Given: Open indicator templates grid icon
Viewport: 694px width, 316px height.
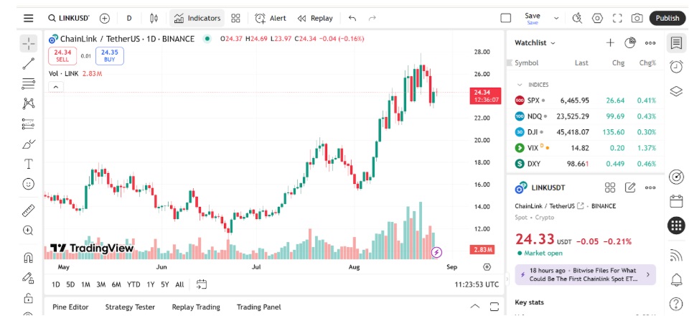Looking at the screenshot, I should pos(235,18).
